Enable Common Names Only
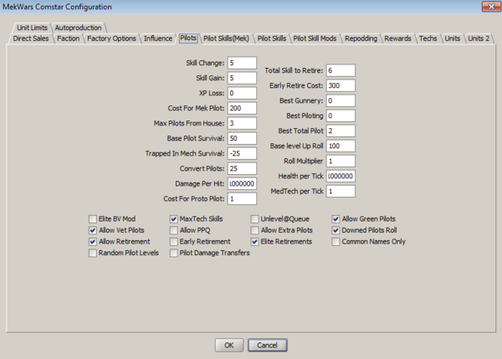This screenshot has height=359, width=502. click(x=336, y=242)
